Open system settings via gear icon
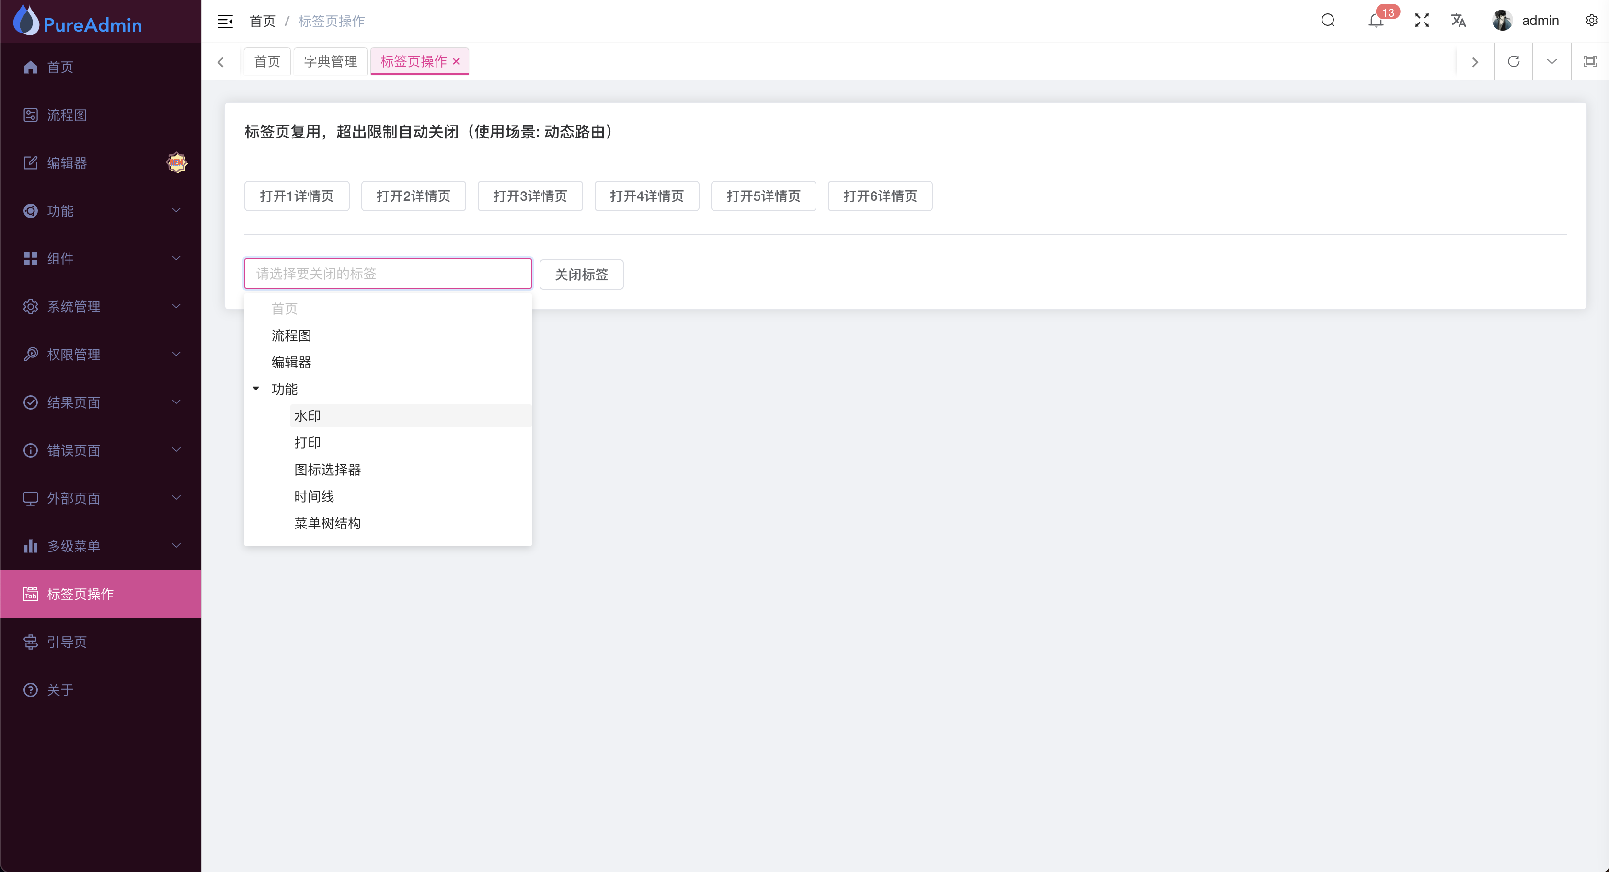Viewport: 1609px width, 872px height. coord(1591,20)
